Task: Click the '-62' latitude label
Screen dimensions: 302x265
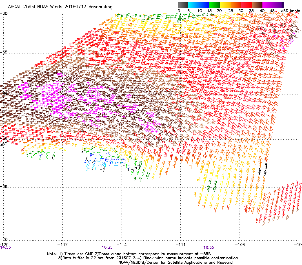Action: click(x=4, y=52)
